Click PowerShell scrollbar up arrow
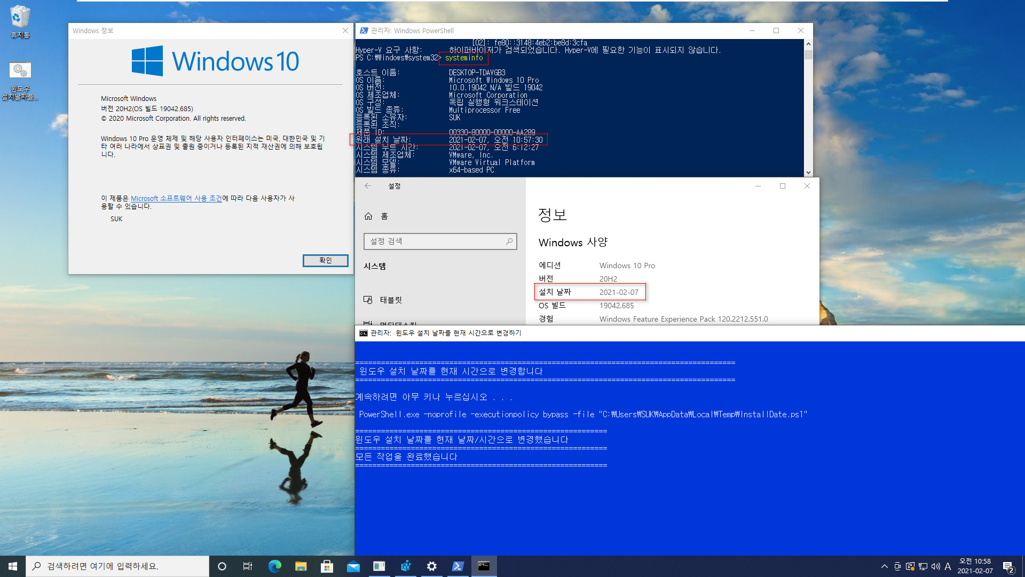1025x577 pixels. [808, 44]
